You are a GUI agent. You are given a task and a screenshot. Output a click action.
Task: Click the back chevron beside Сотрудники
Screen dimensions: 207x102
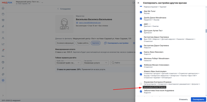[58, 9]
